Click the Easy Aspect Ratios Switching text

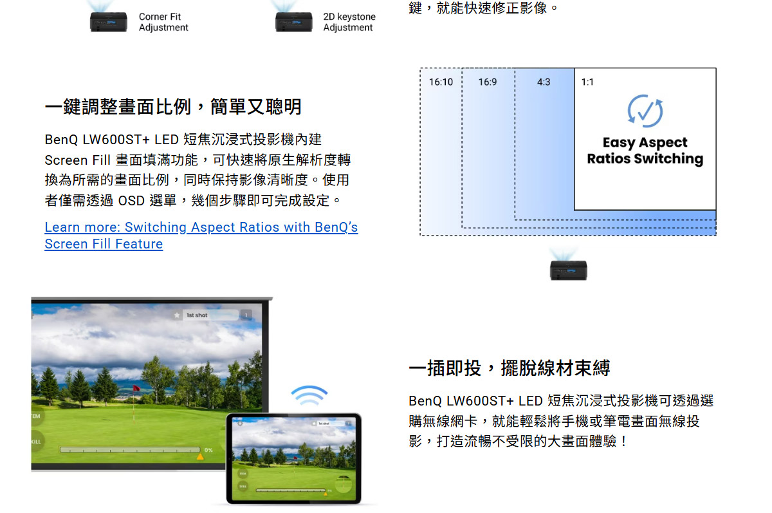pyautogui.click(x=645, y=151)
